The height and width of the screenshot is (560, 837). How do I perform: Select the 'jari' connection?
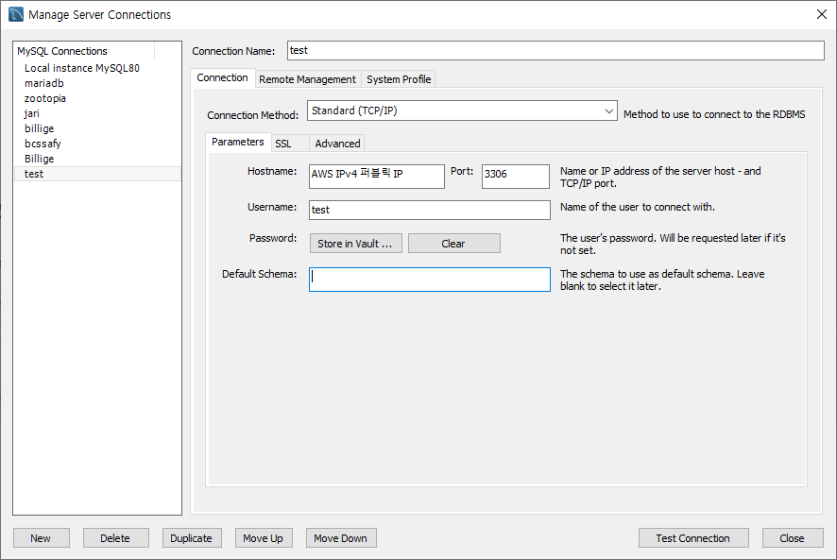click(97, 113)
